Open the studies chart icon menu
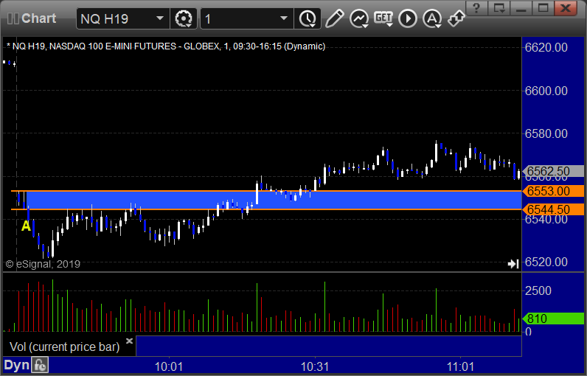The image size is (587, 376). 359,18
